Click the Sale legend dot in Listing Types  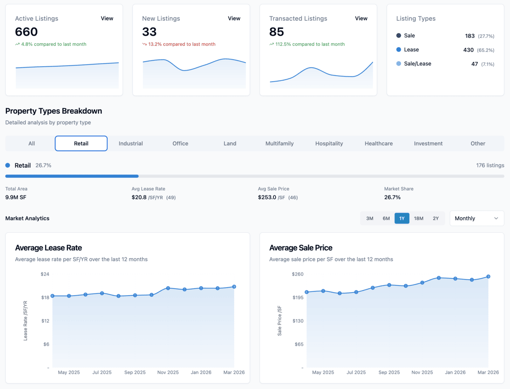click(398, 35)
